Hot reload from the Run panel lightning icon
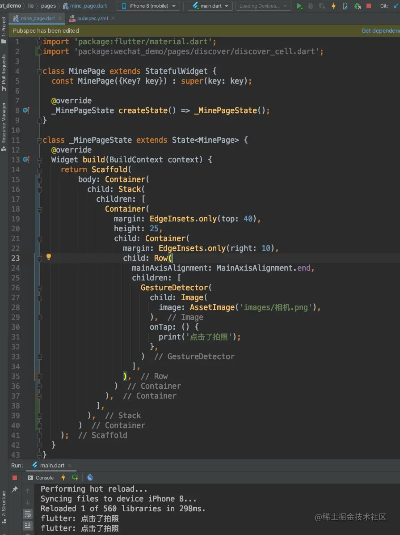The width and height of the screenshot is (400, 535). pyautogui.click(x=63, y=477)
